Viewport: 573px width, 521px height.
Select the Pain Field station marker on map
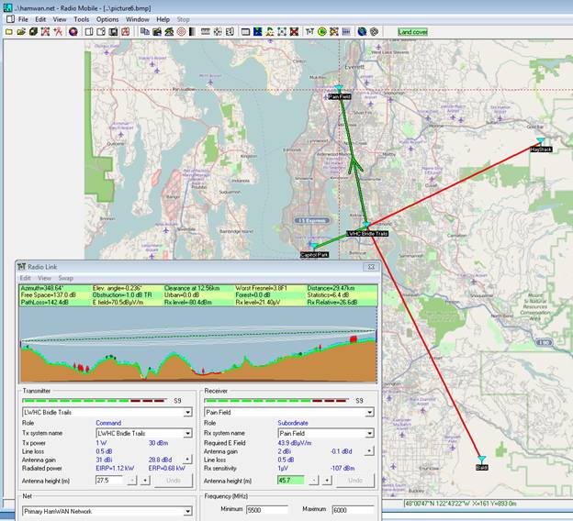[x=339, y=90]
